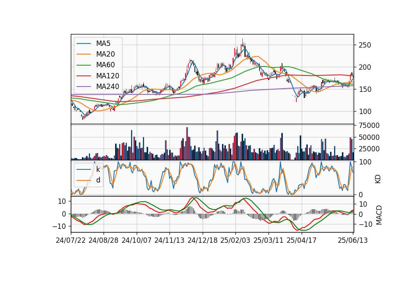The width and height of the screenshot is (393, 283).
Task: Click the -10 label on left MACD axis
Action: coord(59,226)
